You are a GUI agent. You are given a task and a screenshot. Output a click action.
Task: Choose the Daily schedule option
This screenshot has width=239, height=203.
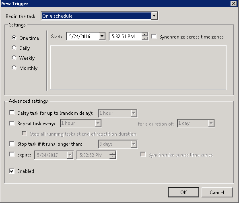(x=14, y=48)
